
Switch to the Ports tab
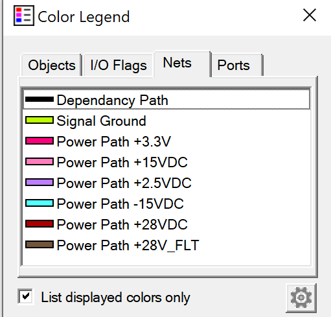(237, 65)
